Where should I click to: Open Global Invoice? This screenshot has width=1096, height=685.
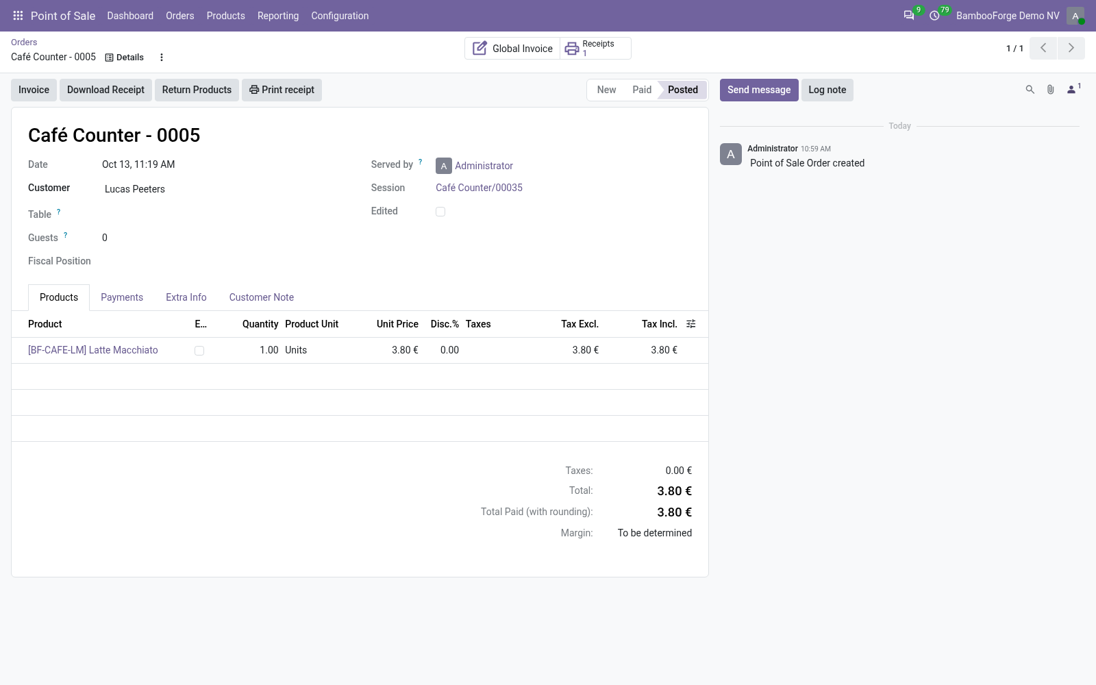coord(512,49)
